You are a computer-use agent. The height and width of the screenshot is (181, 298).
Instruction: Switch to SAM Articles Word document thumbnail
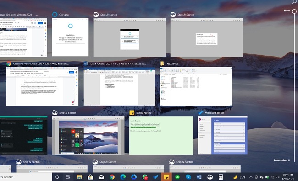tap(119, 86)
